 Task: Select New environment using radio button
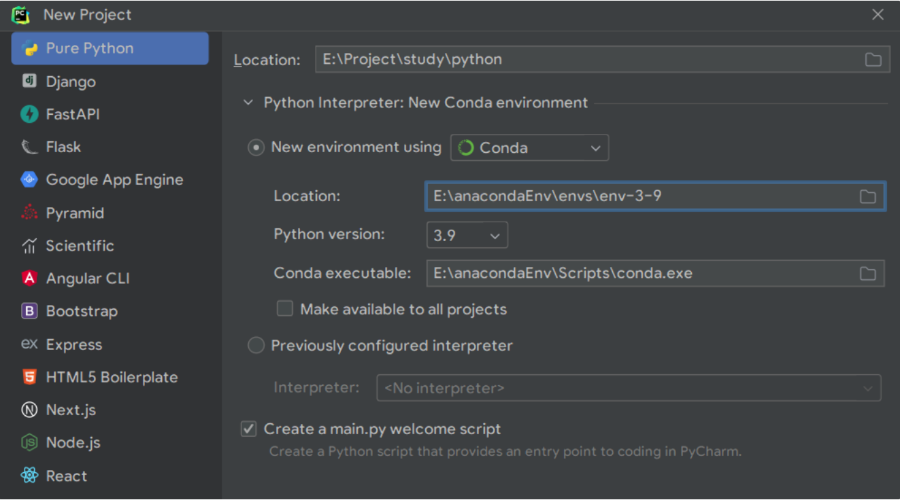256,147
